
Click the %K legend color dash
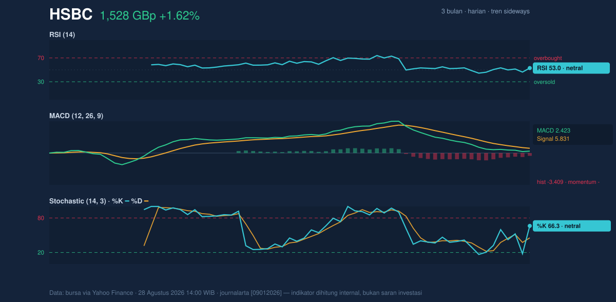(x=127, y=201)
